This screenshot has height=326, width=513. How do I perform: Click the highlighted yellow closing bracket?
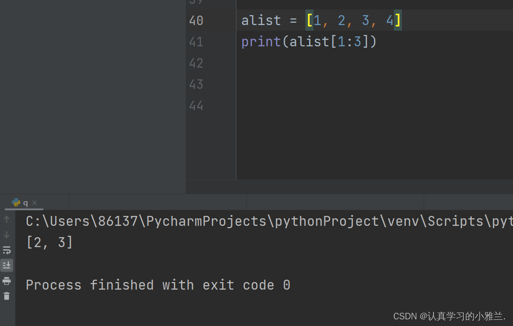tap(398, 20)
